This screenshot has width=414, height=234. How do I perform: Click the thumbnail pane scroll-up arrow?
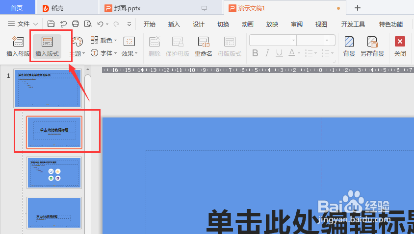point(88,70)
